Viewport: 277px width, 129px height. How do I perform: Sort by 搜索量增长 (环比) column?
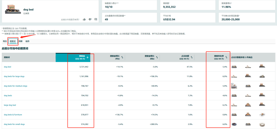tap(122, 57)
